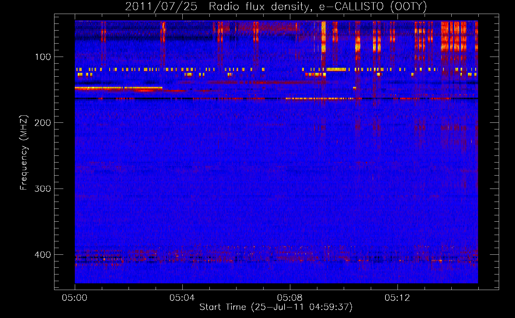The width and height of the screenshot is (515, 318).
Task: Click the 200 frequency tick label
Action: [x=43, y=123]
